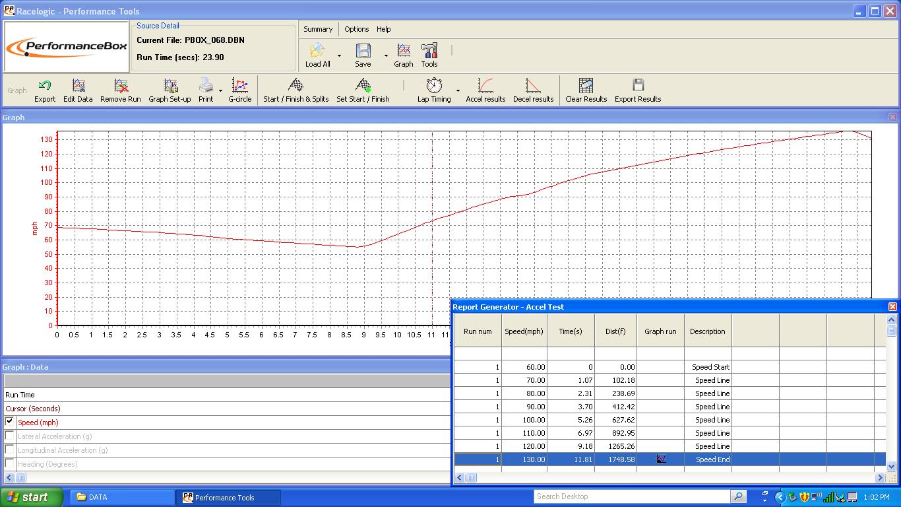Uncheck the Speed (mph) checkbox

click(x=9, y=421)
